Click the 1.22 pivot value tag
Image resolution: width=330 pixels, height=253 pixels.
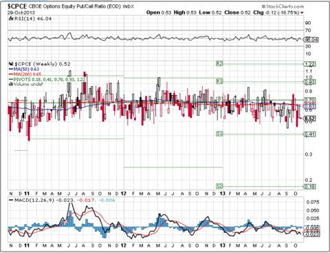click(x=309, y=64)
